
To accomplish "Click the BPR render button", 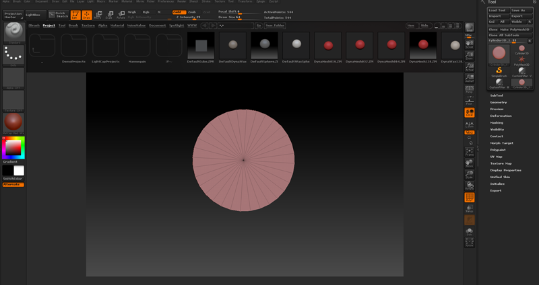I will coord(469,28).
